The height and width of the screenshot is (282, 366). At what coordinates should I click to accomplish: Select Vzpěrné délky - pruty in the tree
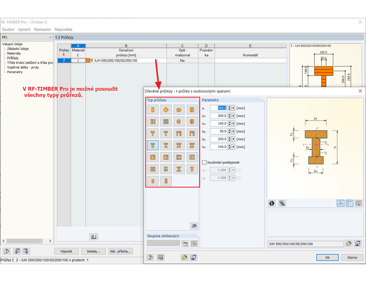(23, 67)
